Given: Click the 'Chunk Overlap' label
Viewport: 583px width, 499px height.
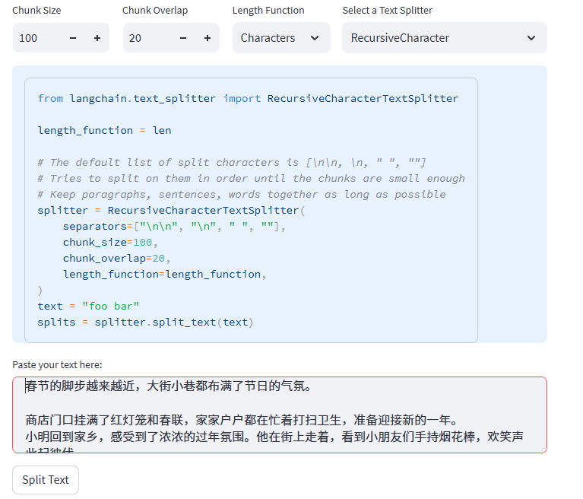Looking at the screenshot, I should click(155, 11).
